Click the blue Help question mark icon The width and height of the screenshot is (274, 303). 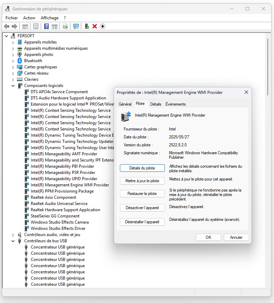(46, 26)
